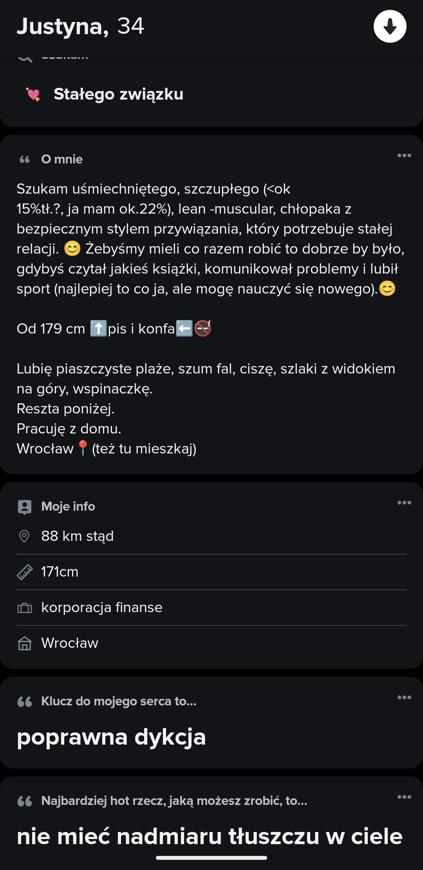
Task: Select the Stałego związku relationship goal
Action: (118, 94)
